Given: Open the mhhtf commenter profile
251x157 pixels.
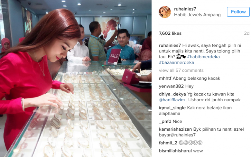Looking at the screenshot, I should (x=165, y=78).
